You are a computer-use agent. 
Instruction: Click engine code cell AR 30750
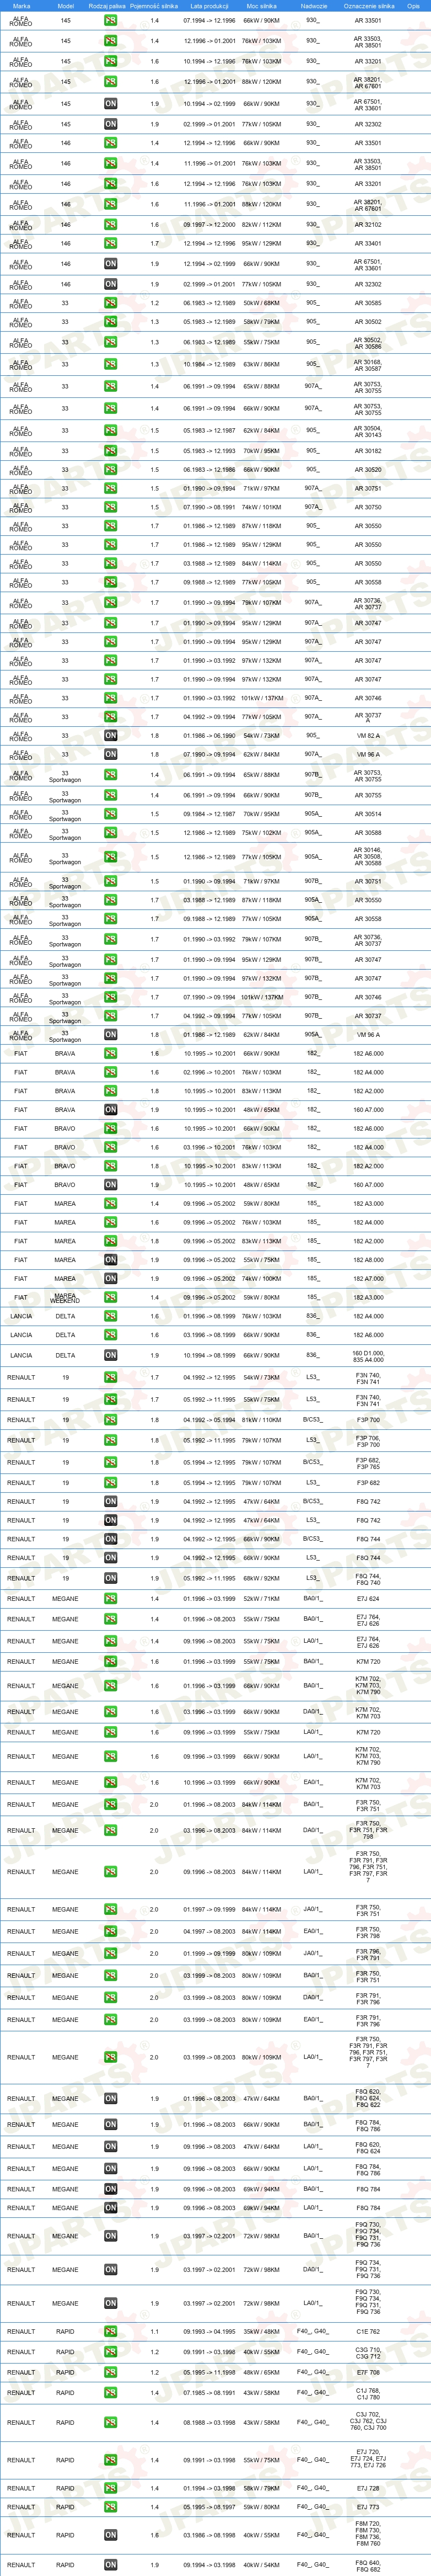367,507
